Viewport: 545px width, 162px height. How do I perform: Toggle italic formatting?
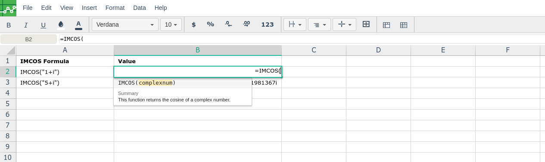[x=26, y=25]
